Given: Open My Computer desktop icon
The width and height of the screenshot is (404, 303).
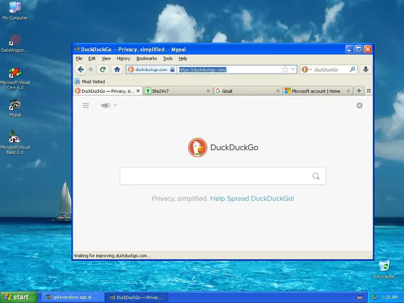Looking at the screenshot, I should (15, 11).
